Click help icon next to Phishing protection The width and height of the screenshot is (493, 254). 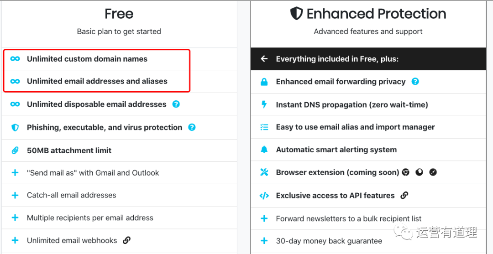(x=192, y=127)
